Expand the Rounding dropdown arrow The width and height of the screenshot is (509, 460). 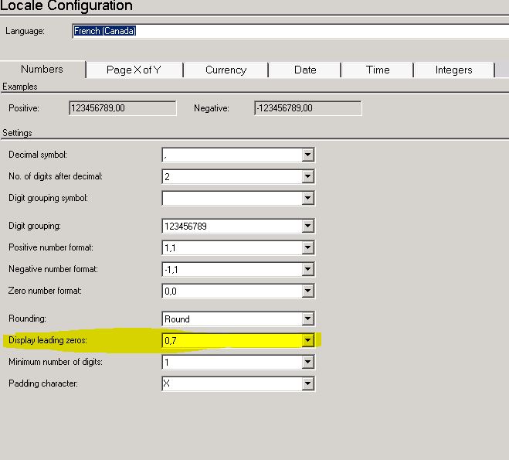coord(307,319)
